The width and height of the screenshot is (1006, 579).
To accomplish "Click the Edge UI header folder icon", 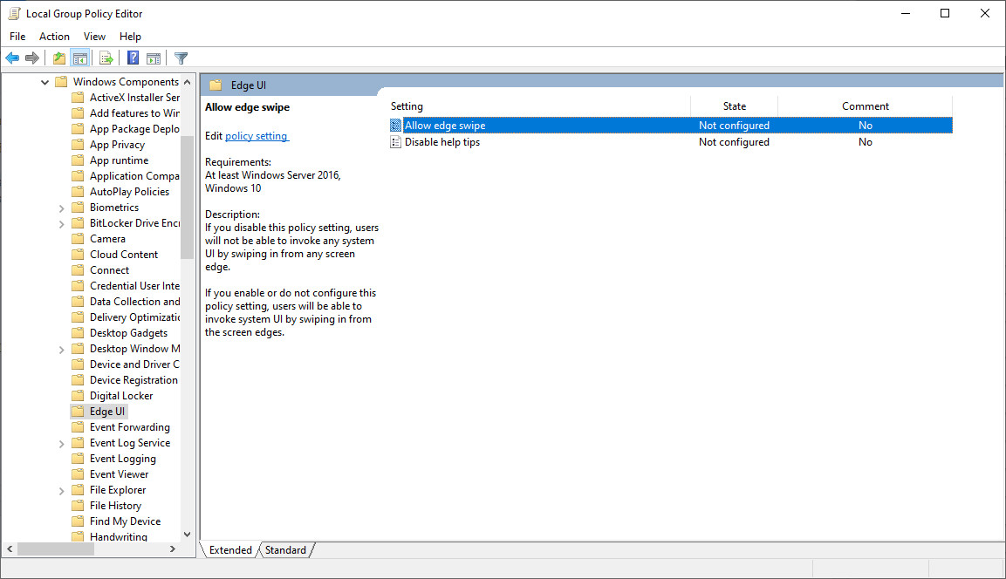I will click(216, 85).
